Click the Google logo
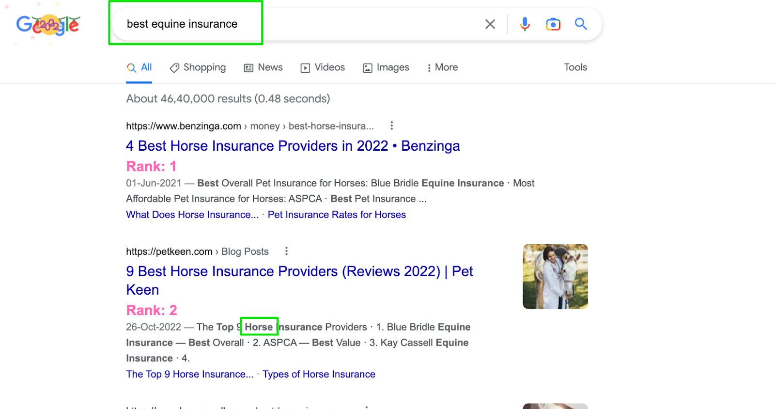This screenshot has height=409, width=775. pyautogui.click(x=48, y=25)
